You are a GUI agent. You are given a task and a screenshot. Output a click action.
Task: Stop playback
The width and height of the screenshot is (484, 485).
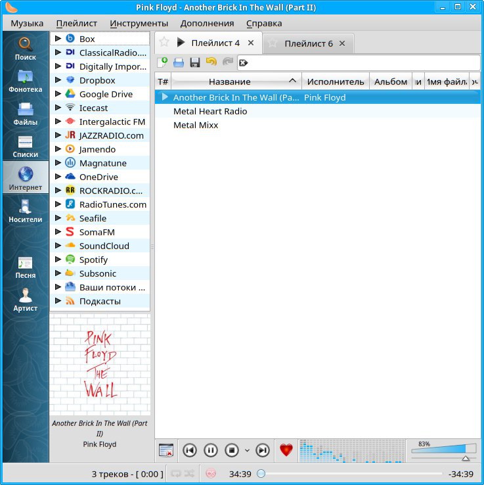click(x=232, y=450)
